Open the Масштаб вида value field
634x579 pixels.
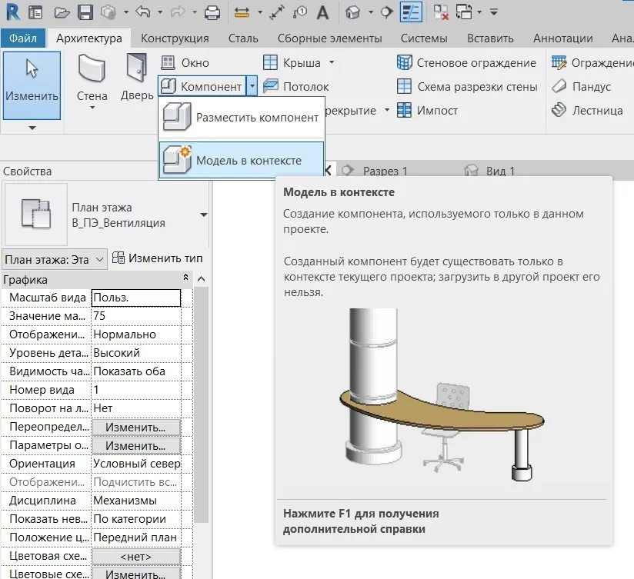point(136,297)
